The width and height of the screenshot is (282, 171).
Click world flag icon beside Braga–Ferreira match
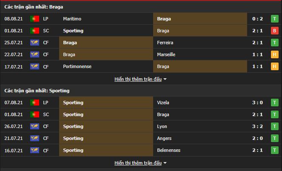point(34,43)
